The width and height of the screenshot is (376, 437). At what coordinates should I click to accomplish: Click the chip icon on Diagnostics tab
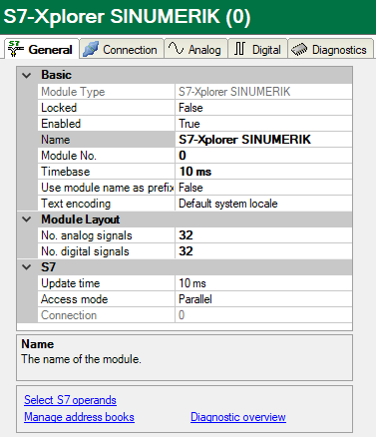coord(299,50)
